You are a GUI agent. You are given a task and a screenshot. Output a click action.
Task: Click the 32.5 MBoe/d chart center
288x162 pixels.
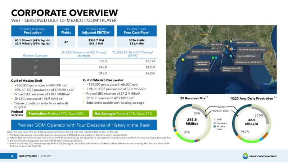coord(251,122)
